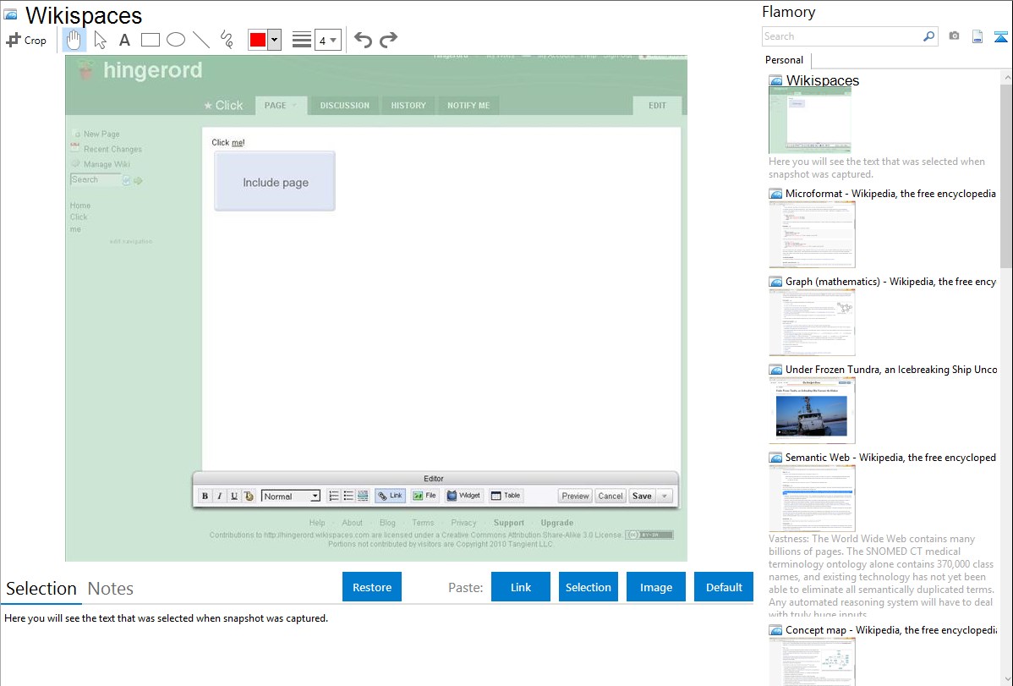Click the browser icon next to Wikispaces heading
The height and width of the screenshot is (686, 1013).
click(10, 14)
